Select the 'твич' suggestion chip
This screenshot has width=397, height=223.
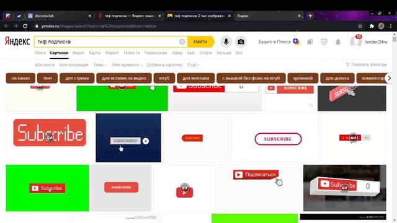click(47, 78)
